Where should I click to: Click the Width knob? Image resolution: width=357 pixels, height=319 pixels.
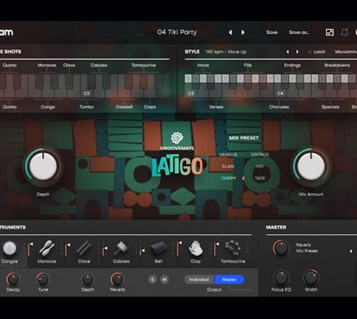pos(311,278)
